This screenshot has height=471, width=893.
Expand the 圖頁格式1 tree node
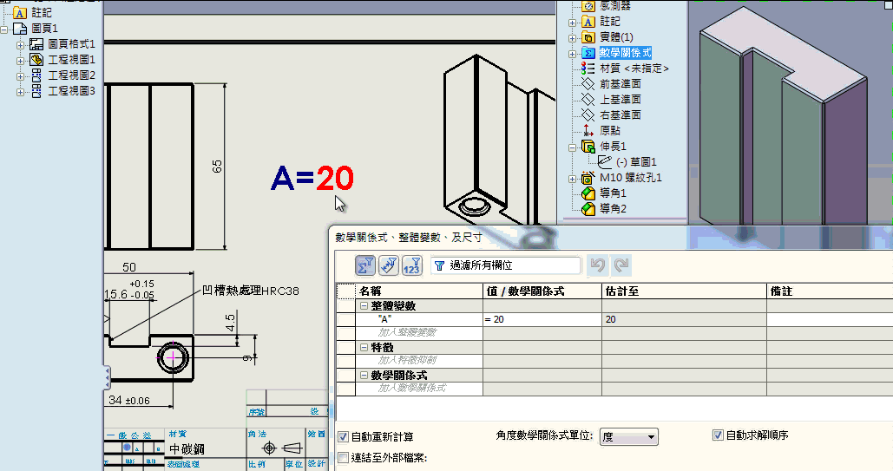point(20,45)
